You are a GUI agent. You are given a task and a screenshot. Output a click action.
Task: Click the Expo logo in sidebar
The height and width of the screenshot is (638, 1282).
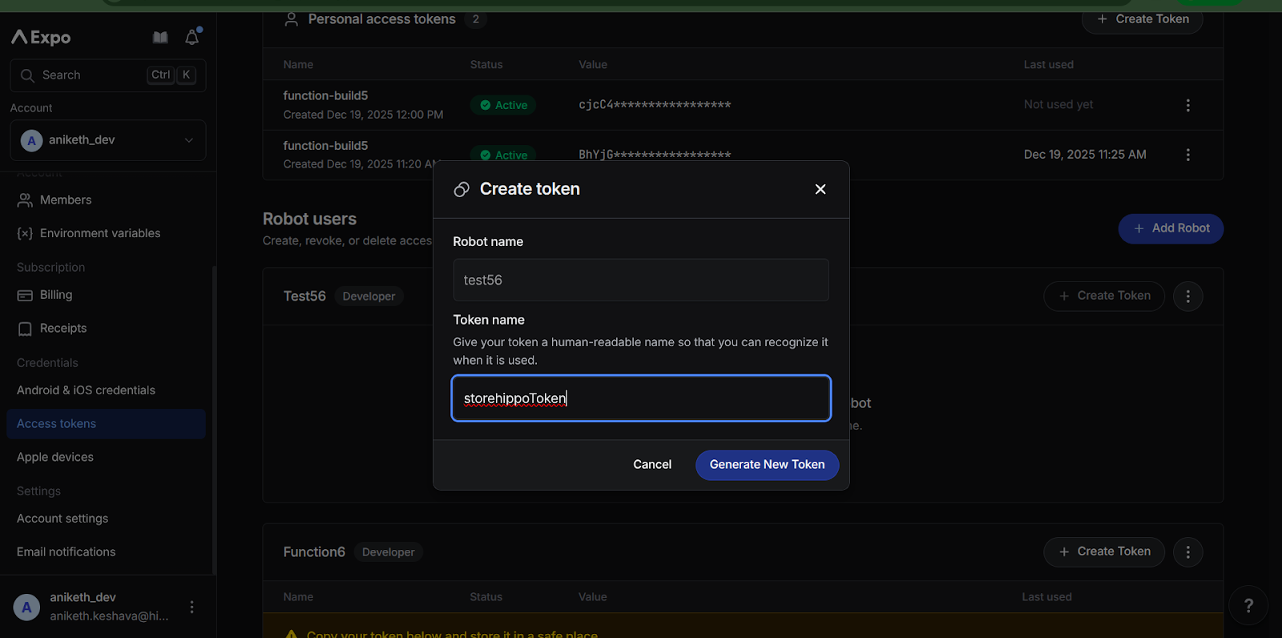click(x=41, y=38)
